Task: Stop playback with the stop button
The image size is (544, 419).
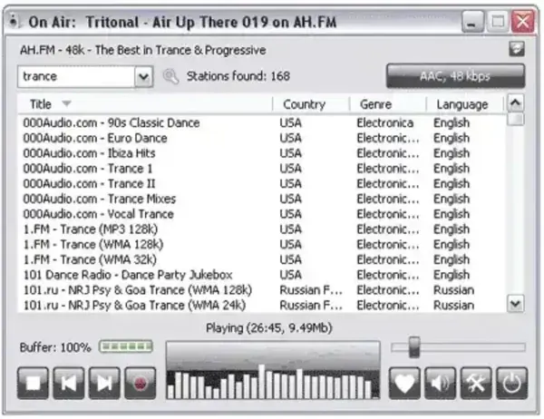Action: coord(33,383)
